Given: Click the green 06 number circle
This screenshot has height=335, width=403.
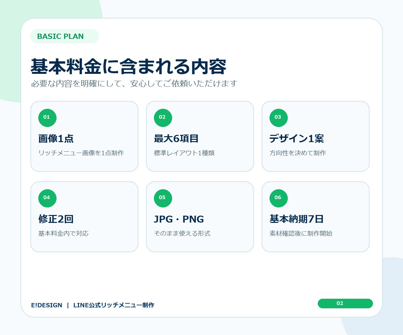Looking at the screenshot, I should click(x=278, y=198).
